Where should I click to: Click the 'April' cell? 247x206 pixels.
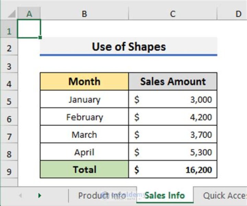pyautogui.click(x=84, y=152)
